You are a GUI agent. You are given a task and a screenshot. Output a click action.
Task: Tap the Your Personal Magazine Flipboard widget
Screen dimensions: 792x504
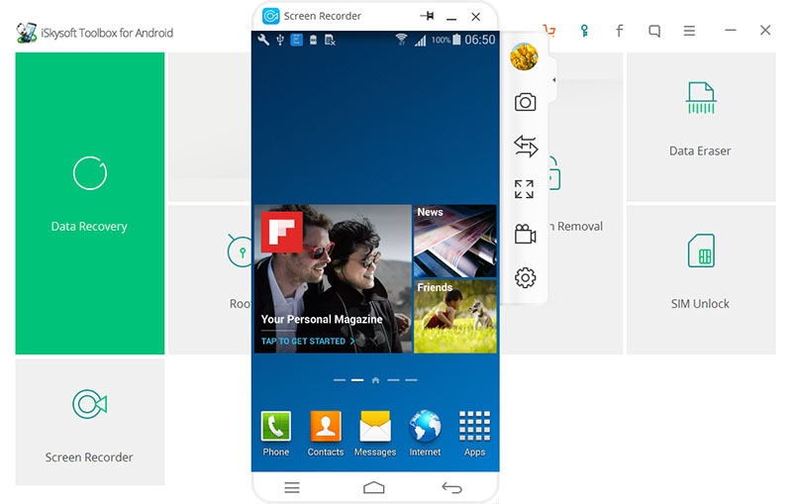click(333, 278)
